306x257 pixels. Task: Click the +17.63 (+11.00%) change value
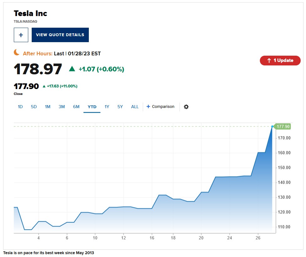point(62,86)
